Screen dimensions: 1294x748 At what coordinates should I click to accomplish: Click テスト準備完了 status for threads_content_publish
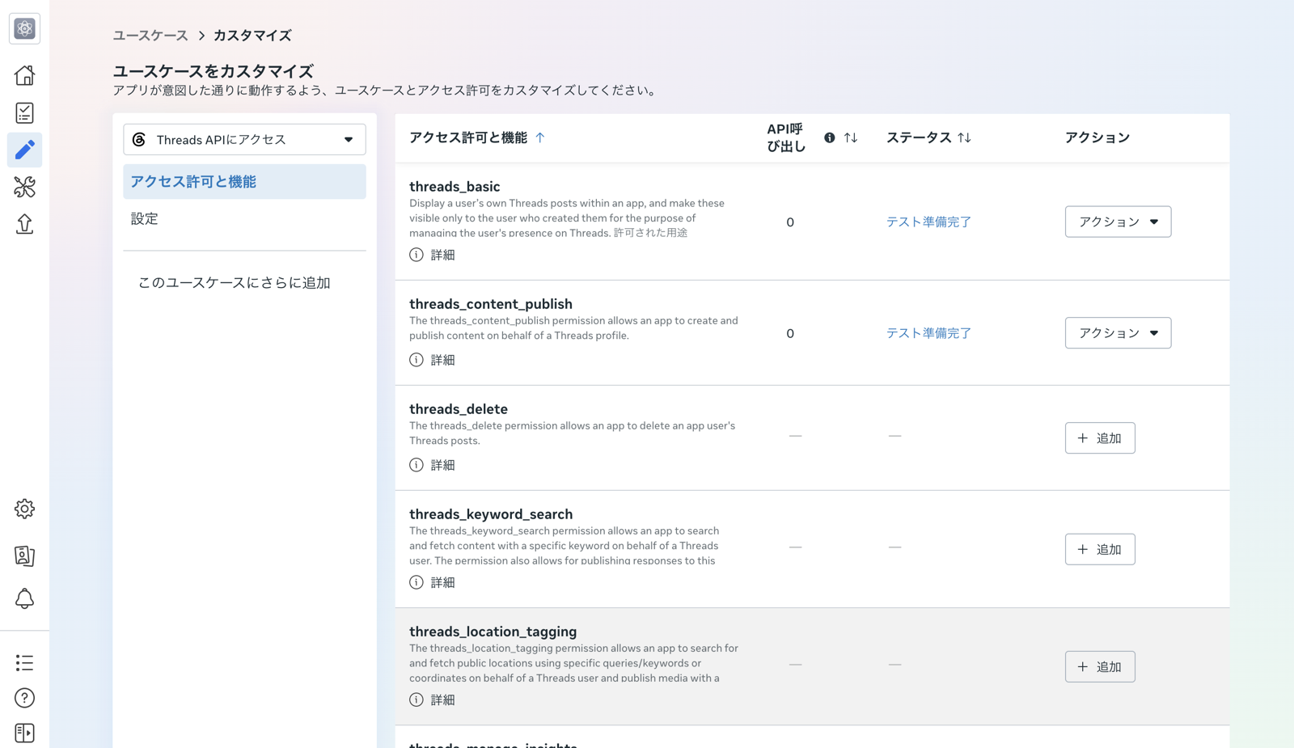point(928,333)
